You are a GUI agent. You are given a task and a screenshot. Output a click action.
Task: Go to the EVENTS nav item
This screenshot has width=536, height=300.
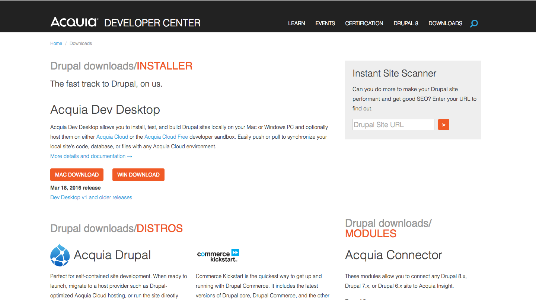325,23
